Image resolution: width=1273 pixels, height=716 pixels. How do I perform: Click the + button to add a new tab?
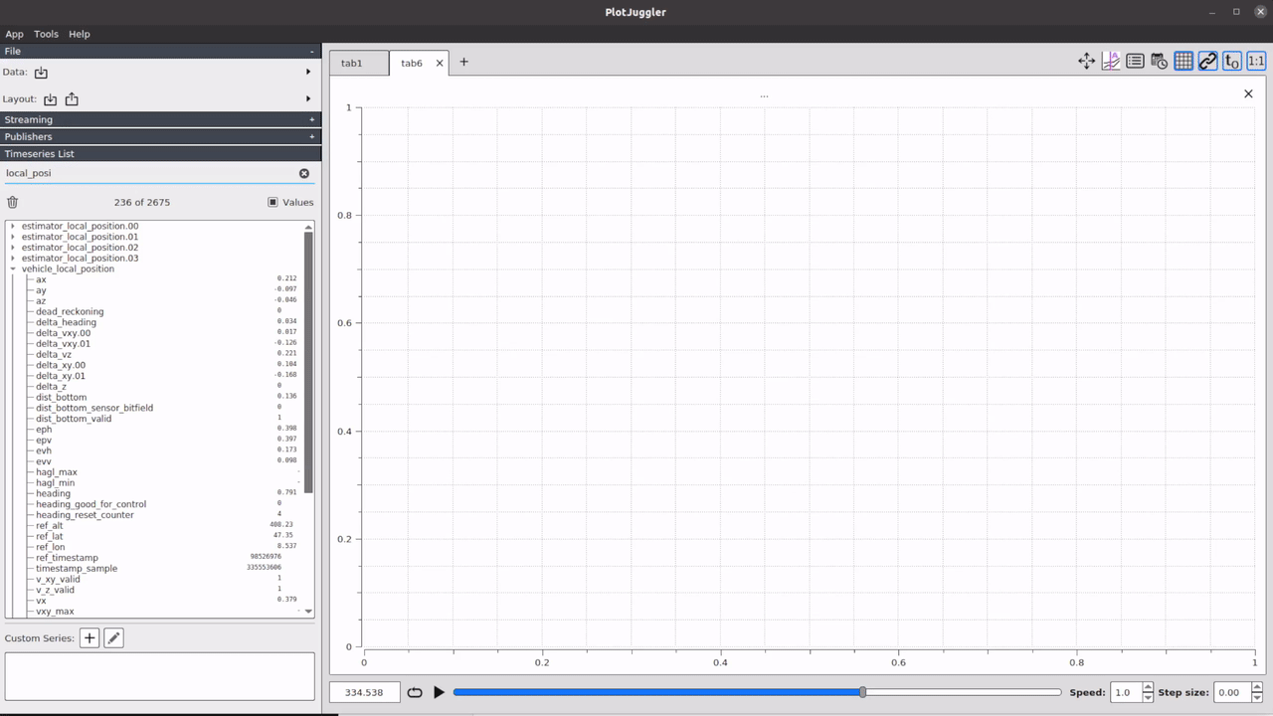tap(463, 63)
